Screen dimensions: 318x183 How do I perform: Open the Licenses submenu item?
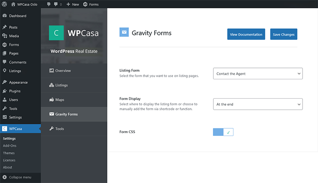[9, 160]
